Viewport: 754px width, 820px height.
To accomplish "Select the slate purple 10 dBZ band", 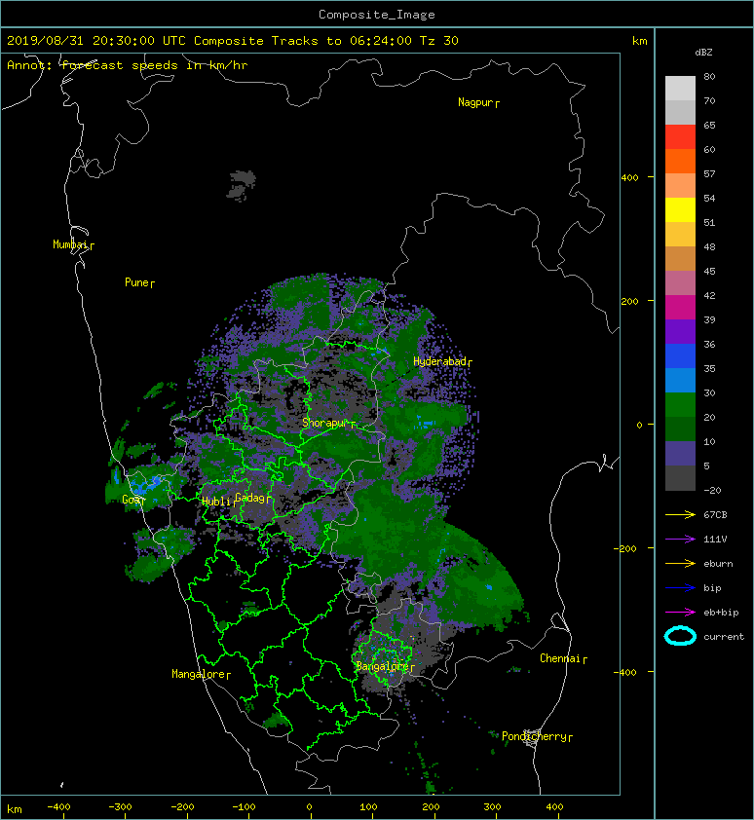I will coord(680,453).
